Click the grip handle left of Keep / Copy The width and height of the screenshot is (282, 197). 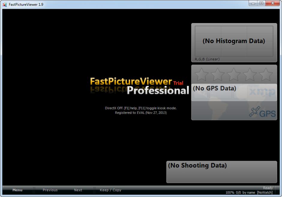[94, 190]
